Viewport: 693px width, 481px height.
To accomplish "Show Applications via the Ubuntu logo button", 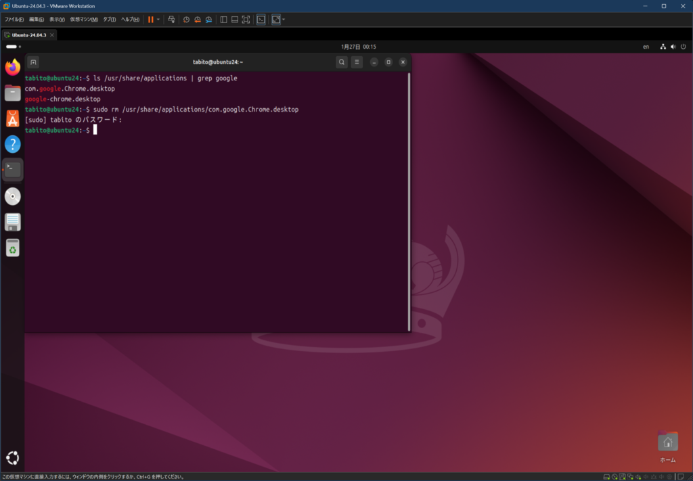I will point(13,458).
